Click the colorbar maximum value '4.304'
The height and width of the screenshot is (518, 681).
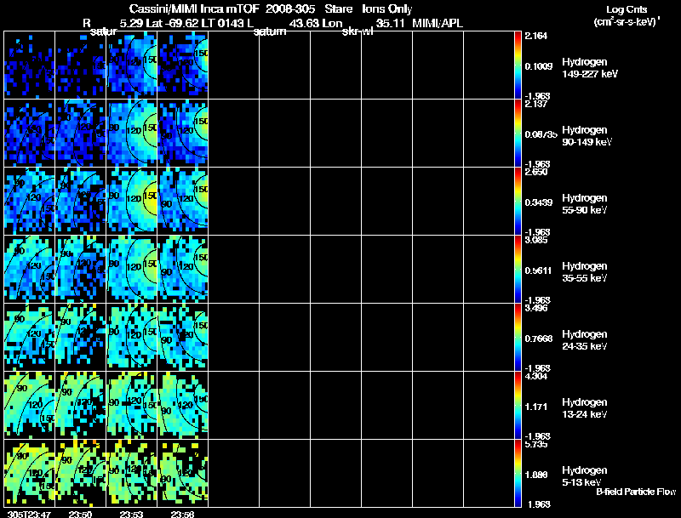(536, 376)
